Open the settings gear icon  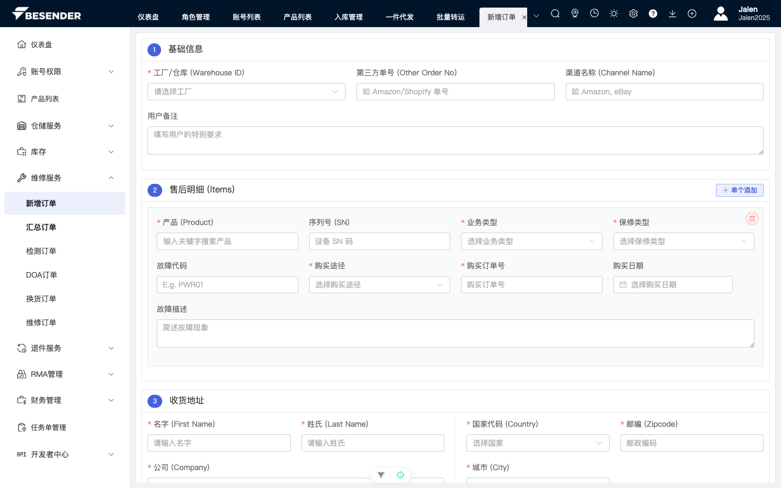[633, 14]
